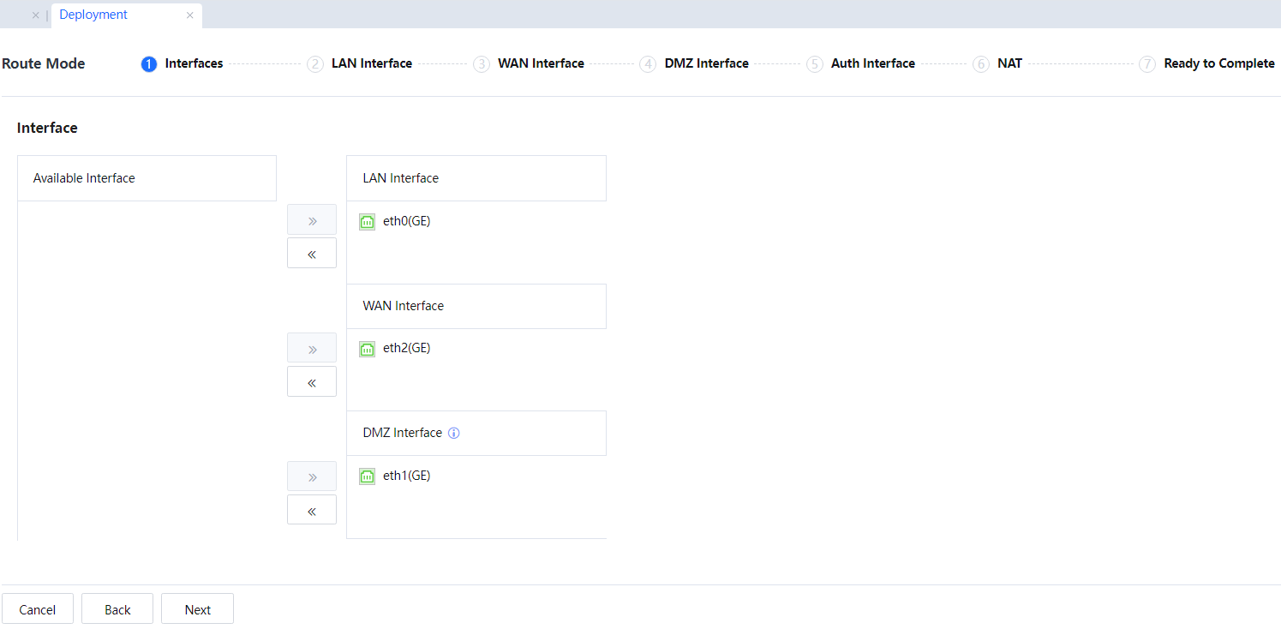Screen dimensions: 1281x641
Task: Click the Cancel button
Action: [x=38, y=609]
